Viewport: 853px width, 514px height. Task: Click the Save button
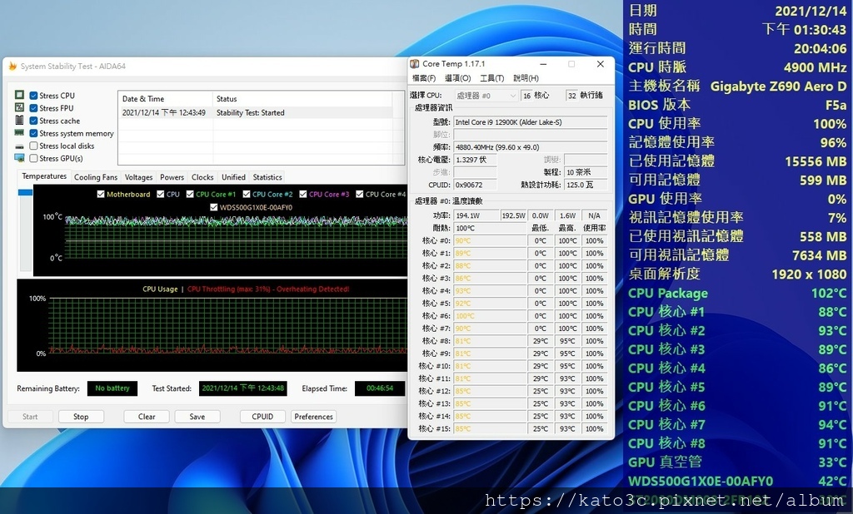[197, 417]
